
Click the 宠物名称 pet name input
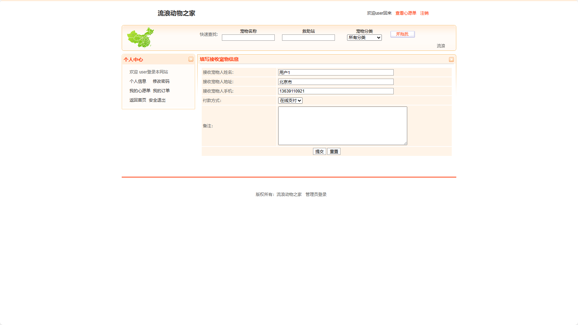click(x=248, y=37)
